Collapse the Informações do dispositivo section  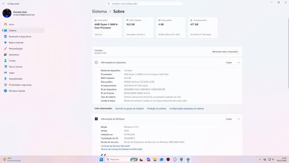coord(239,62)
